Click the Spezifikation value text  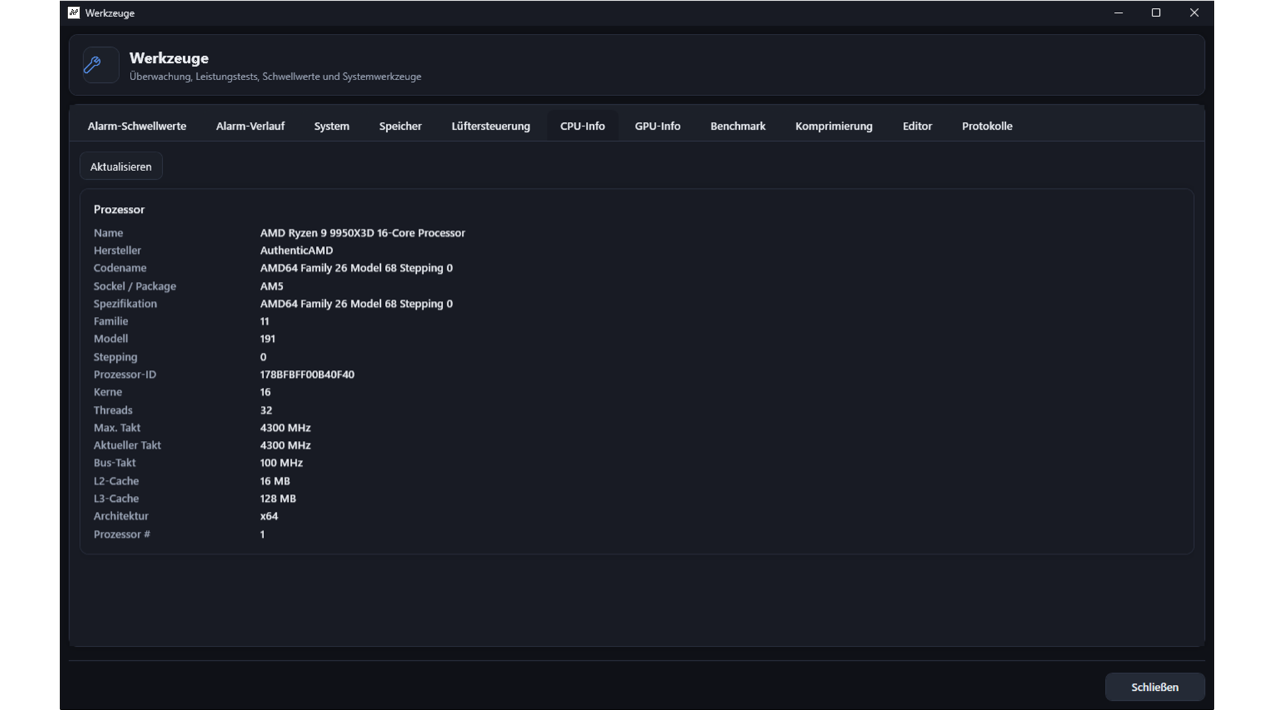[356, 304]
